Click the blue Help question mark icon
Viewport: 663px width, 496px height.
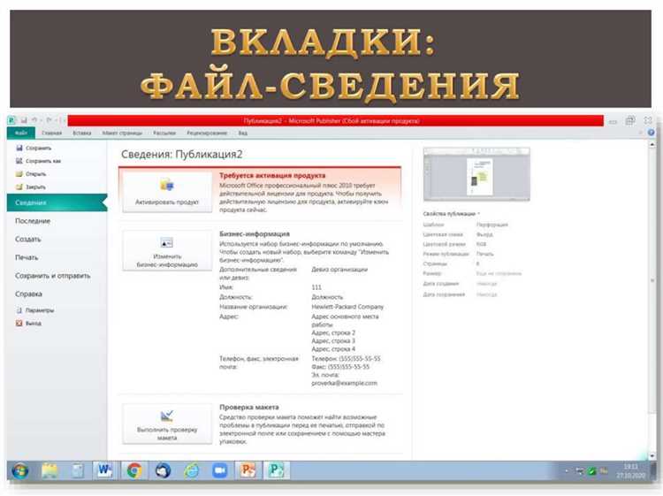point(652,133)
